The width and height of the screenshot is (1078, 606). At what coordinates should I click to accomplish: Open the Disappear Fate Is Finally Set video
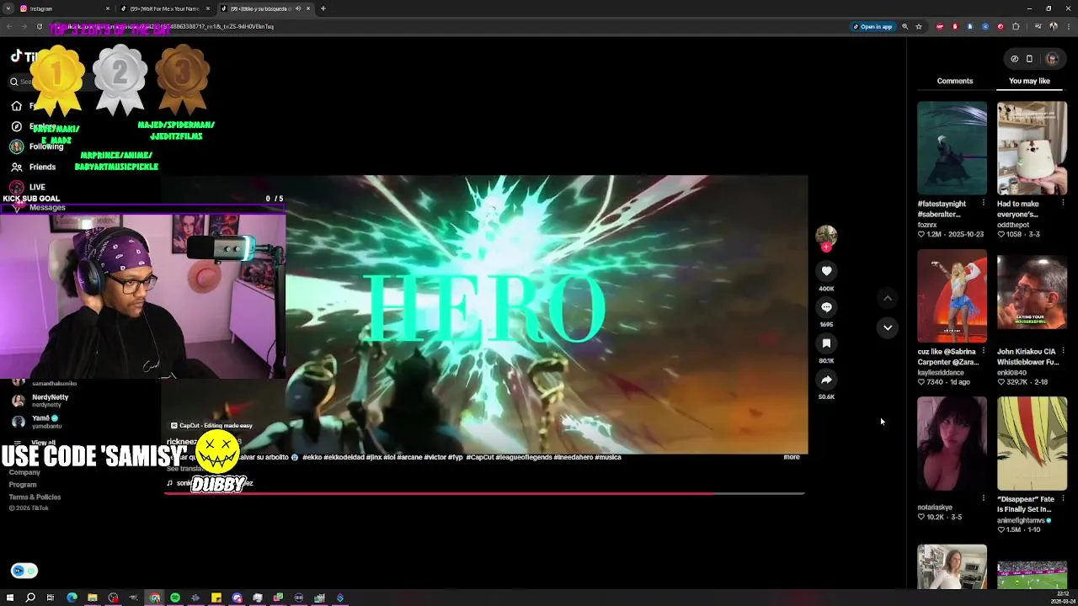1032,444
